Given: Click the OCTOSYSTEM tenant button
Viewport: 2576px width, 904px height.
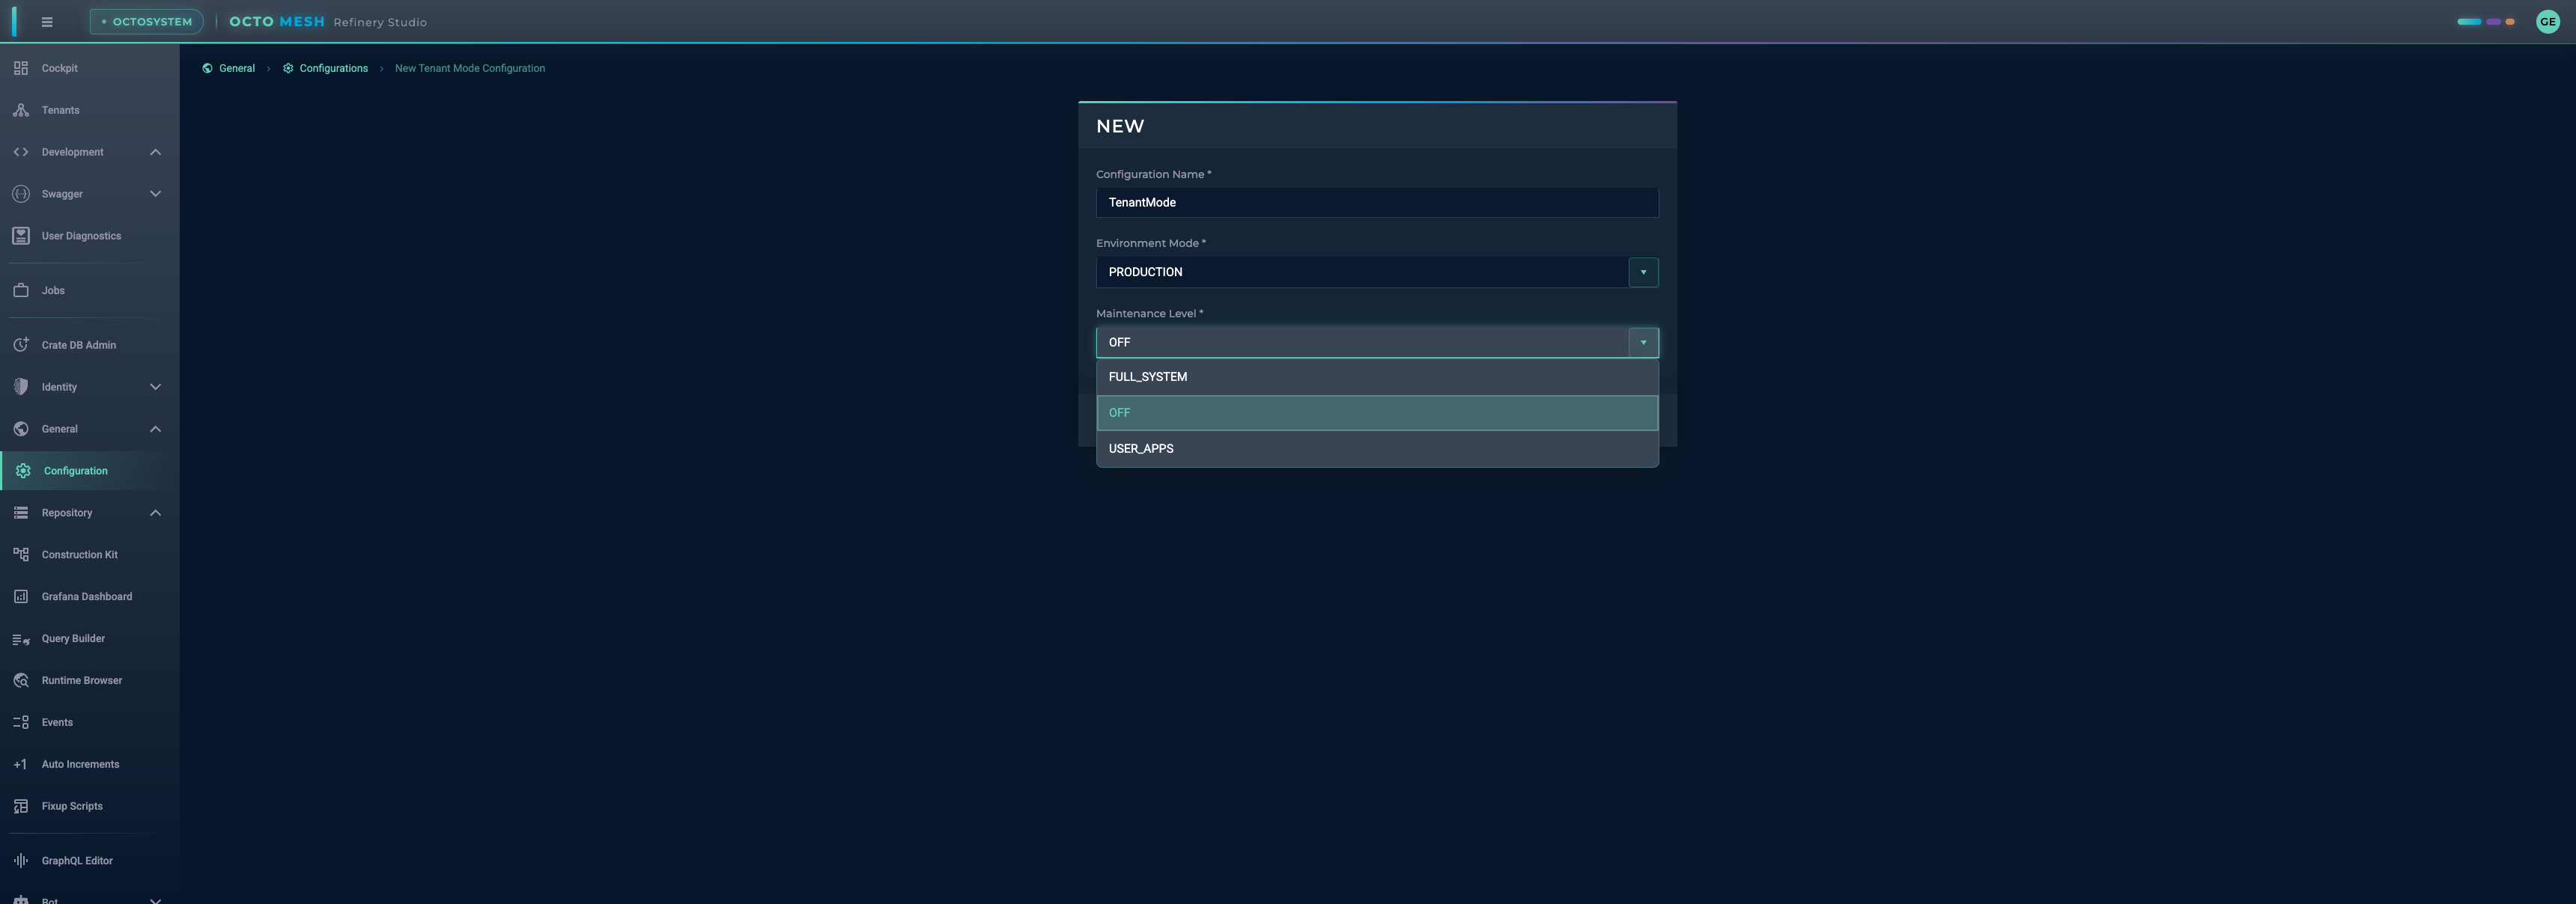Looking at the screenshot, I should [x=147, y=22].
